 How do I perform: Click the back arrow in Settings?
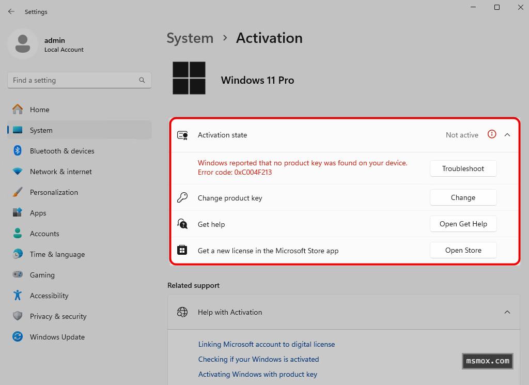tap(11, 11)
